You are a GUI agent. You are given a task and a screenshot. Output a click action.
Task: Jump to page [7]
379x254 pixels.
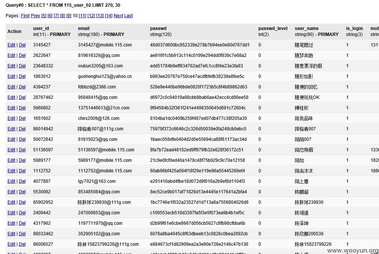click(x=56, y=16)
